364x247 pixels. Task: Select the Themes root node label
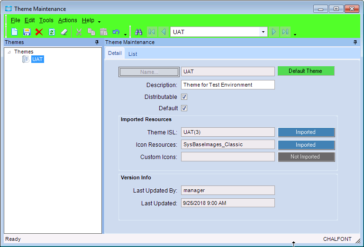click(24, 52)
